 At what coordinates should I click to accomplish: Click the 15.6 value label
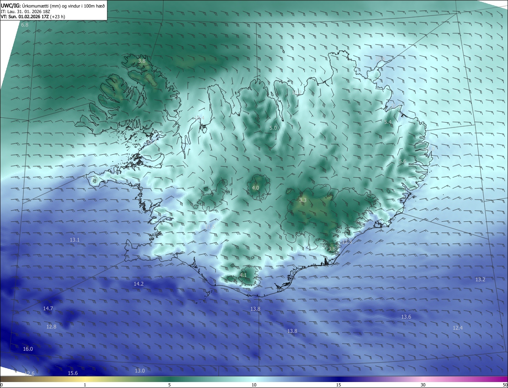[x=73, y=373]
